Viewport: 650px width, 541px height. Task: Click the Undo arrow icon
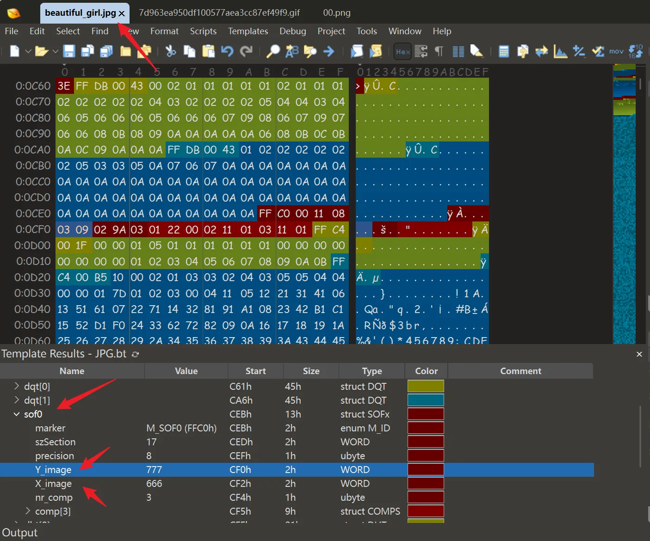point(227,51)
